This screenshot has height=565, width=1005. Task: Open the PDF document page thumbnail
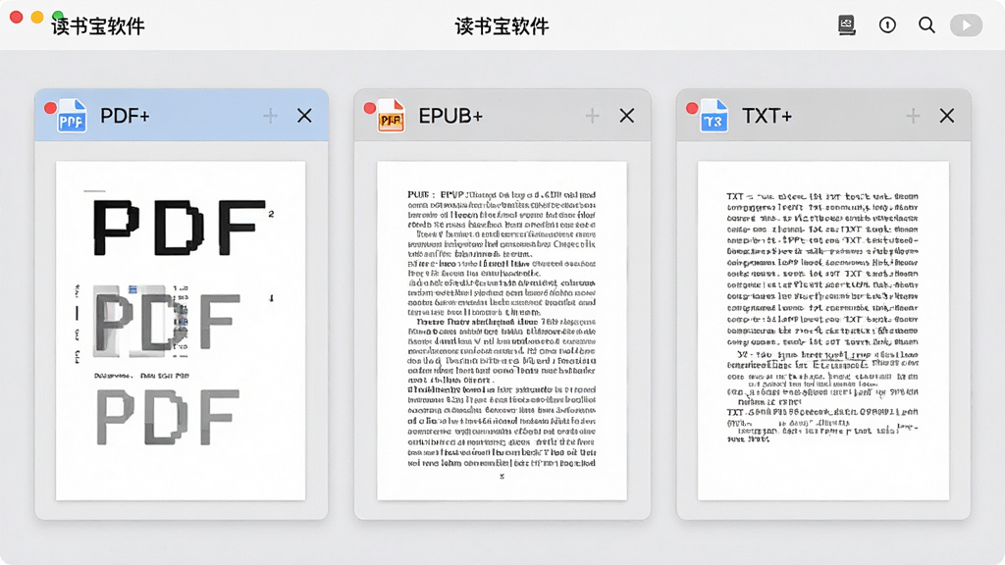(x=181, y=331)
